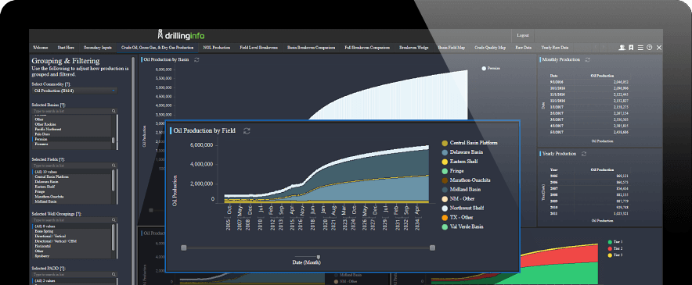Click the Grouping & Filtering panel scrollbar
Viewport: 692px width, 285px height.
coord(133,169)
